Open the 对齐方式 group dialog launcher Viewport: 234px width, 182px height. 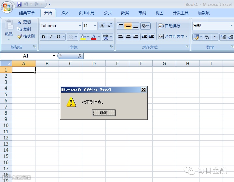click(187, 46)
